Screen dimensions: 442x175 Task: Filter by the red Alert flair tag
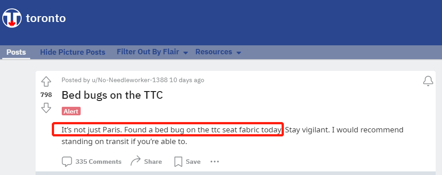click(x=71, y=111)
